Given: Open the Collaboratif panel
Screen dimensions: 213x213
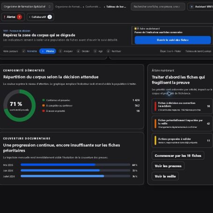Looking at the screenshot, I should point(40,17).
